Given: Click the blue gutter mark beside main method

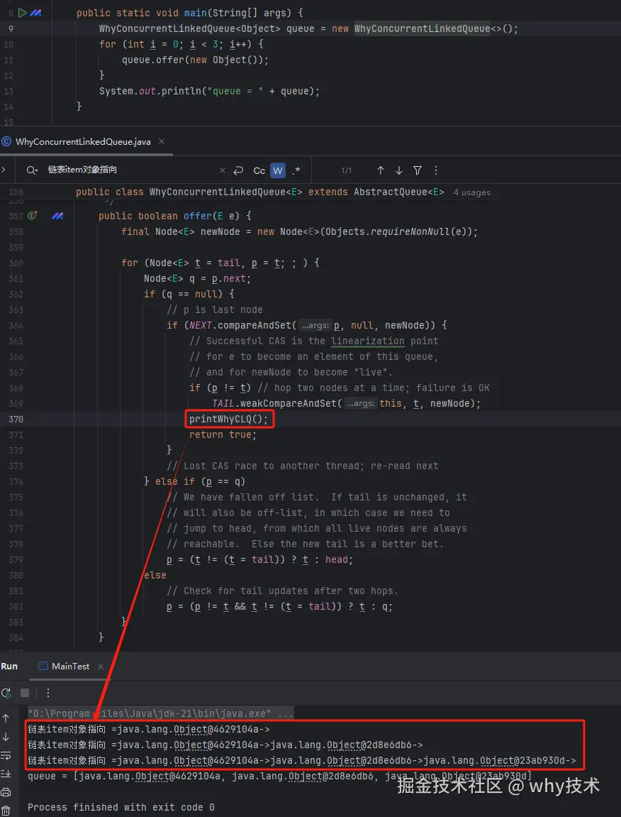Looking at the screenshot, I should pyautogui.click(x=35, y=13).
